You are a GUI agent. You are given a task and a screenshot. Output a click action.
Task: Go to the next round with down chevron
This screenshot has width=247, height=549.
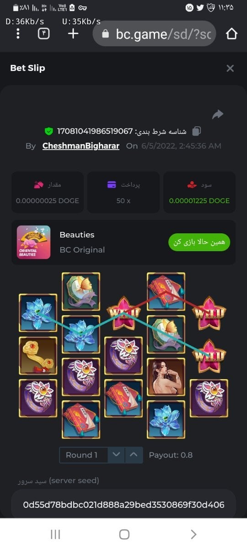coord(116,455)
